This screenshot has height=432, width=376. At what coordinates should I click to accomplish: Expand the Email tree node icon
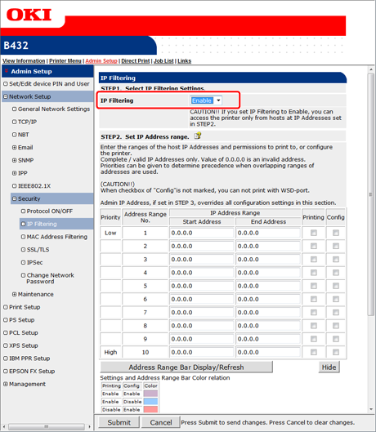coord(15,147)
